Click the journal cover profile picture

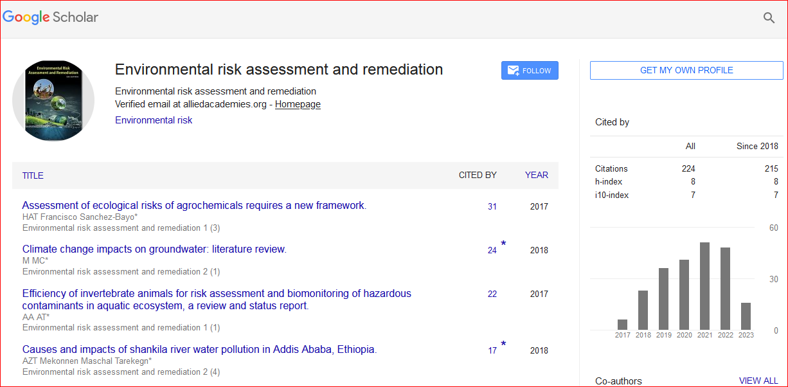click(x=53, y=101)
